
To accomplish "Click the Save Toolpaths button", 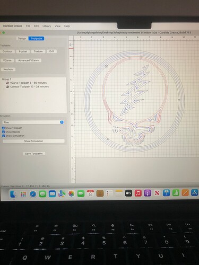I will click(x=34, y=154).
